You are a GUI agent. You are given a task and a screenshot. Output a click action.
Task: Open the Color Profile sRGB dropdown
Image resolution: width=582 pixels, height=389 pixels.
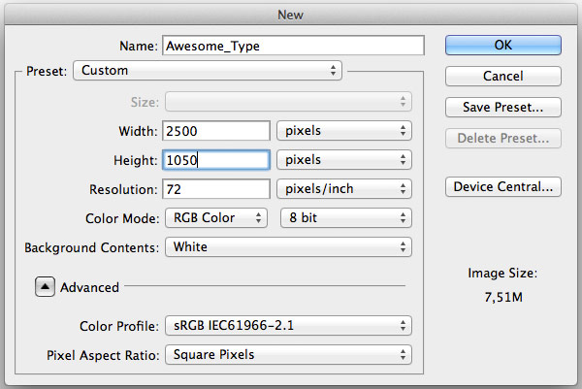coord(288,326)
